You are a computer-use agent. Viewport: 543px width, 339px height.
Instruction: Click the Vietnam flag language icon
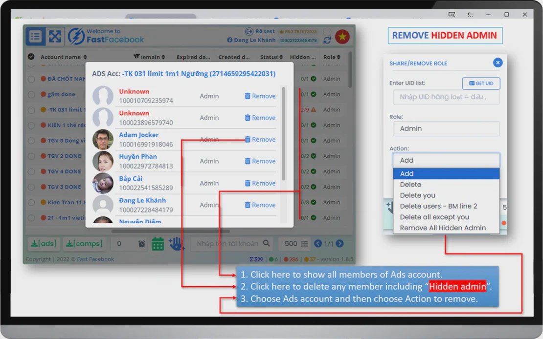tap(342, 37)
